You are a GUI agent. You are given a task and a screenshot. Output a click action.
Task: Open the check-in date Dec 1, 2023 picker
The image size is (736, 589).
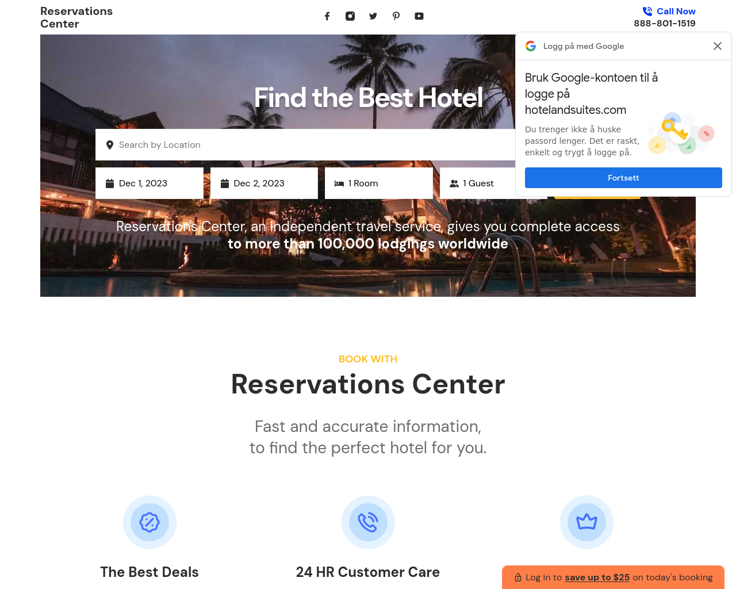pos(149,183)
